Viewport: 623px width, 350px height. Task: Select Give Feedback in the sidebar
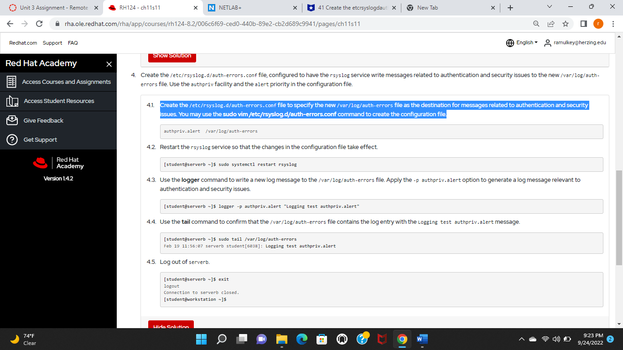(x=44, y=120)
